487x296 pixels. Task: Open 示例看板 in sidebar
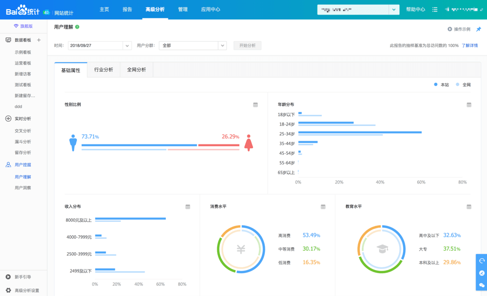pyautogui.click(x=23, y=52)
